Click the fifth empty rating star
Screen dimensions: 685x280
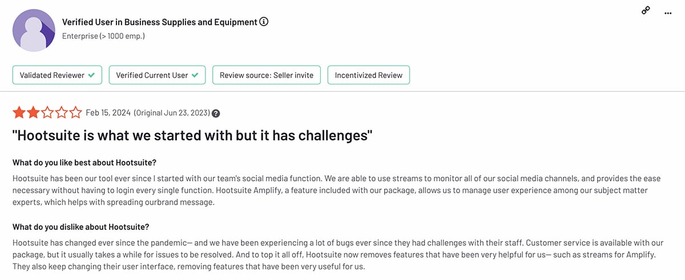(x=75, y=112)
